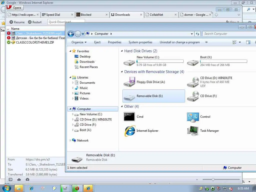256x192 pixels.
Task: Click the Search Computer field
Action: (x=229, y=34)
